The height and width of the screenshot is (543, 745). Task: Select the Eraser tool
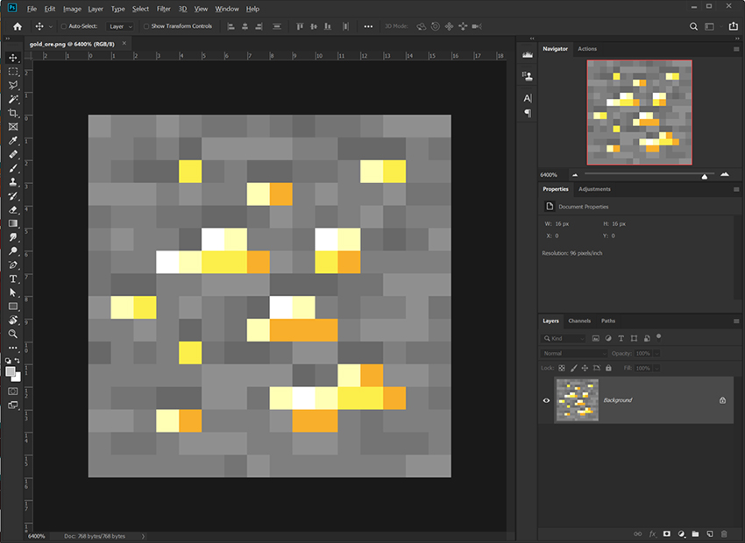tap(13, 209)
